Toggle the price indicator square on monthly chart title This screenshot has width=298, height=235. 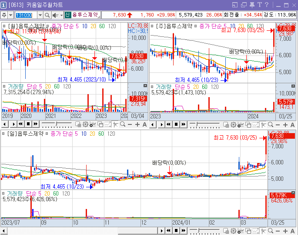point(4,26)
